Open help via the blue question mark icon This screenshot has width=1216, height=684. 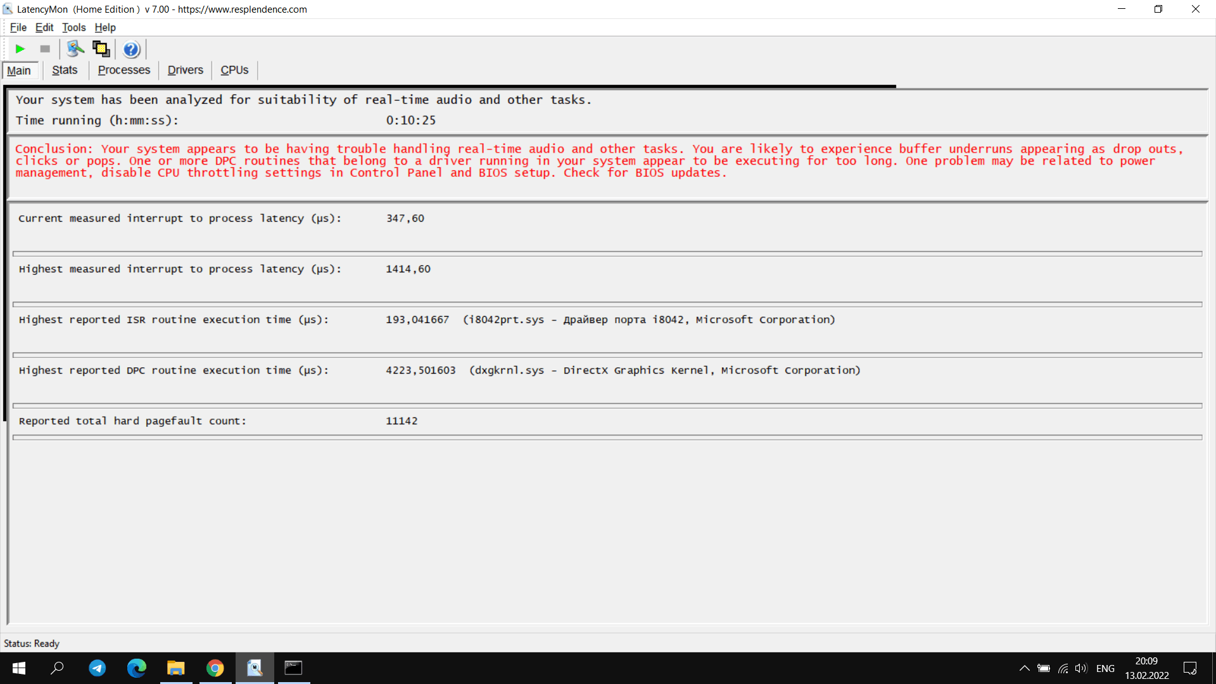click(x=131, y=49)
